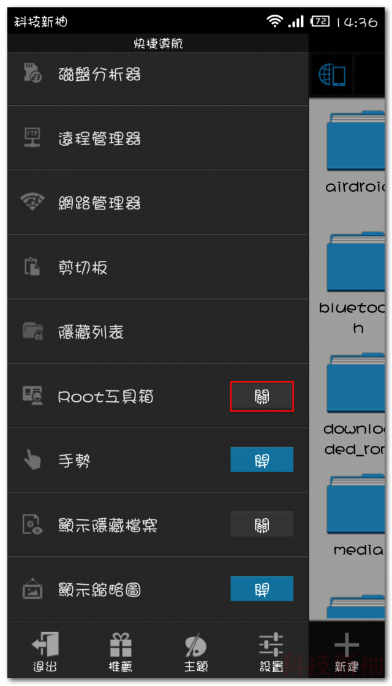Enable the 顯示隱藏檔案 toggle
The height and width of the screenshot is (686, 392).
pos(262,524)
